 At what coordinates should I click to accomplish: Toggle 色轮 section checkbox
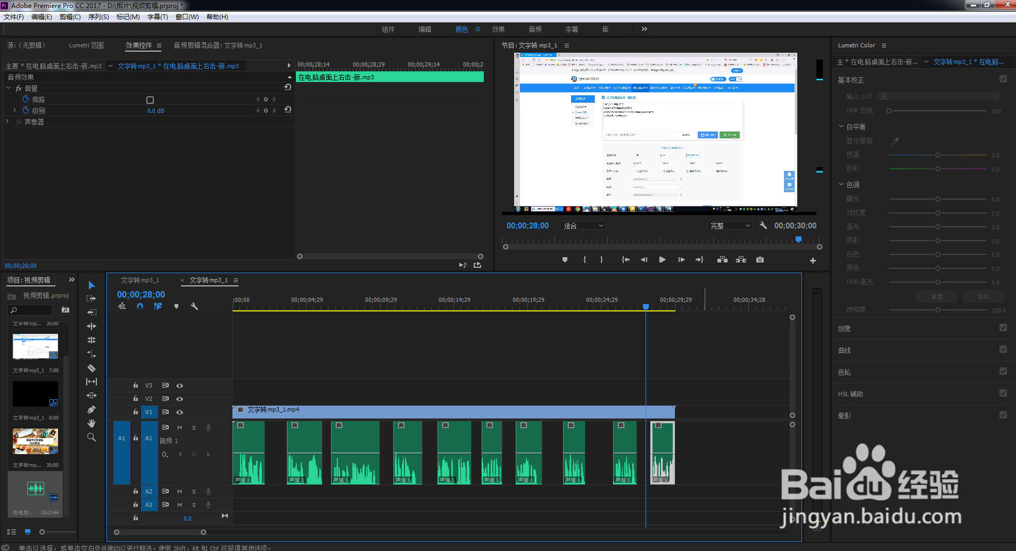click(x=1003, y=371)
